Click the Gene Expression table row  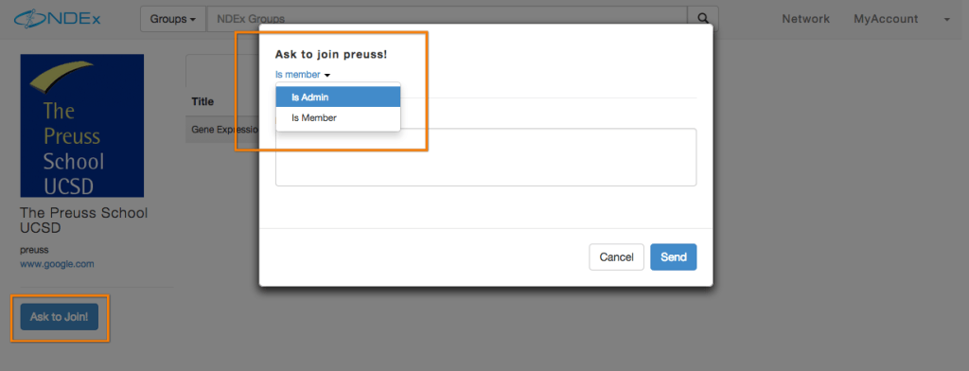pyautogui.click(x=222, y=131)
